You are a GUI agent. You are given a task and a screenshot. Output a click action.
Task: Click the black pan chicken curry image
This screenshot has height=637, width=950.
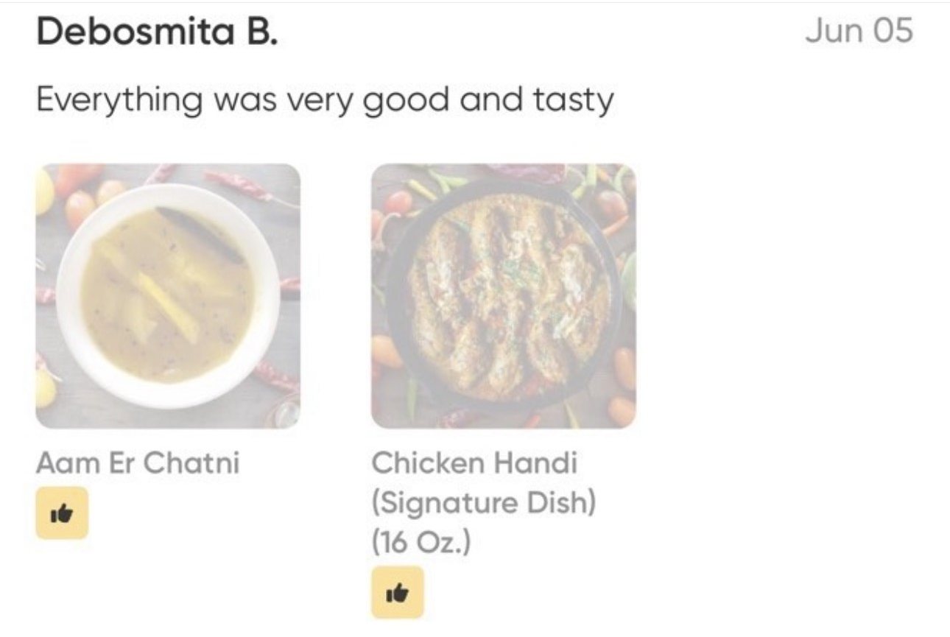[504, 296]
